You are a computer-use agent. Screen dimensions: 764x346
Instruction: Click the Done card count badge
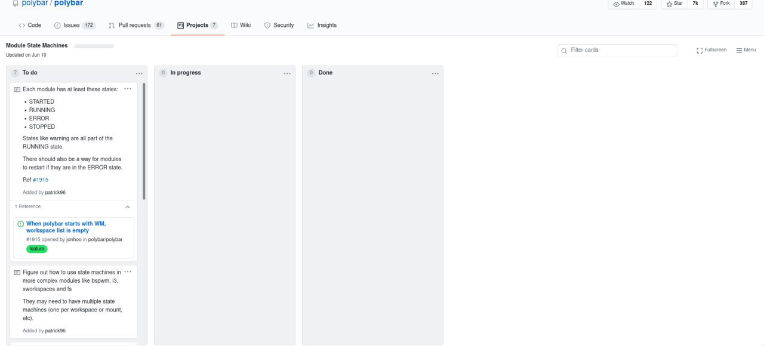click(x=311, y=73)
